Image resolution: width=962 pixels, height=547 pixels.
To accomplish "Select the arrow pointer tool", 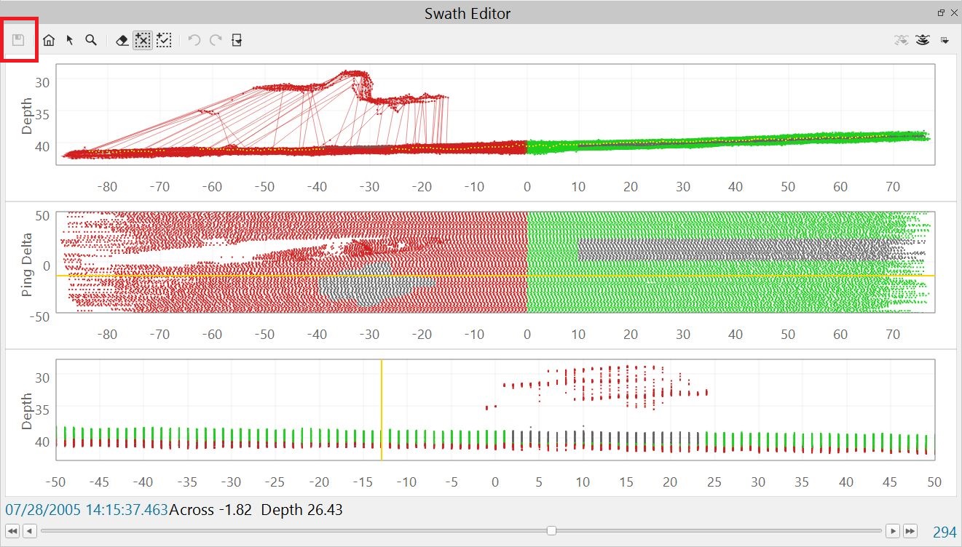I will click(70, 41).
